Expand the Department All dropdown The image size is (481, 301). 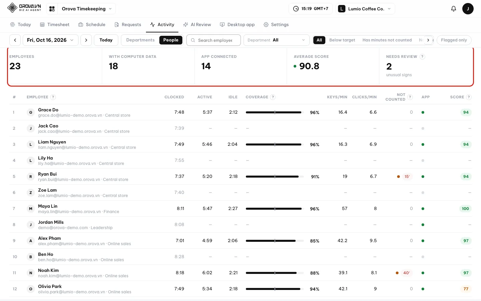[276, 40]
